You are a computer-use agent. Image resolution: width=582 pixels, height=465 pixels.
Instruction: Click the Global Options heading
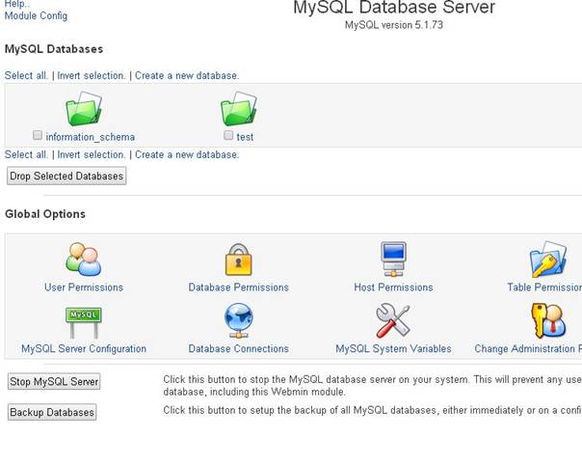tap(45, 214)
